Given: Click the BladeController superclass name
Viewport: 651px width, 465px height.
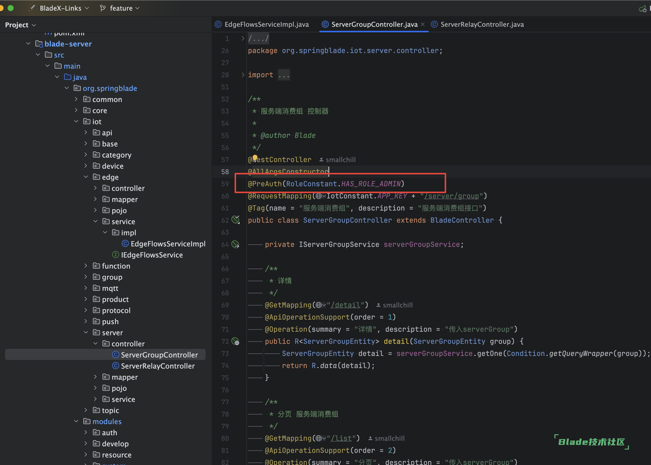Looking at the screenshot, I should point(462,220).
